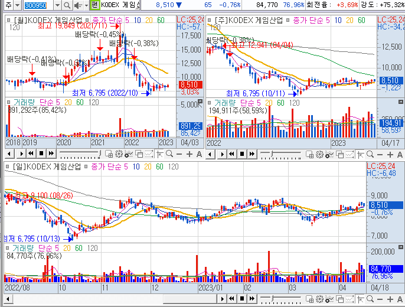
Task: Click the stock code search magnifier
Action: click(x=67, y=5)
